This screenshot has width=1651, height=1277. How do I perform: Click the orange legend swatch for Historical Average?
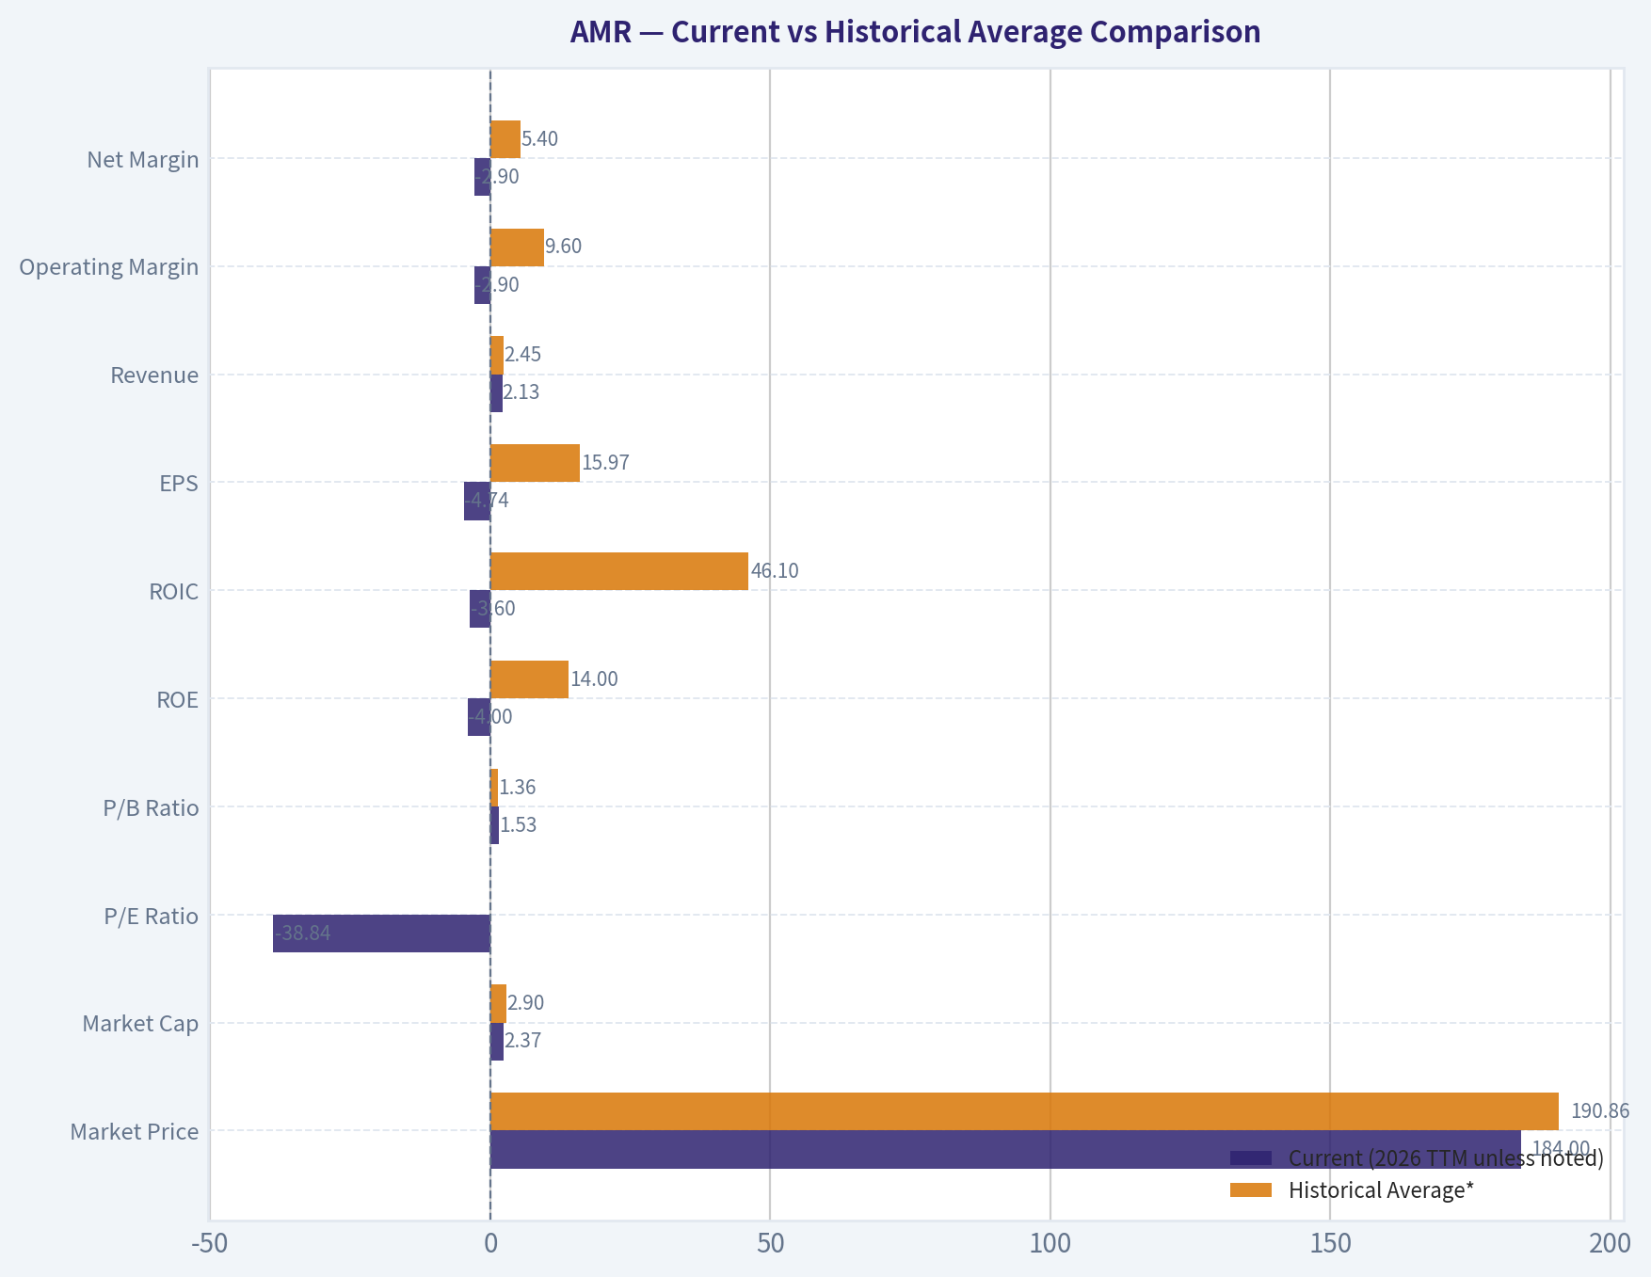point(1251,1190)
